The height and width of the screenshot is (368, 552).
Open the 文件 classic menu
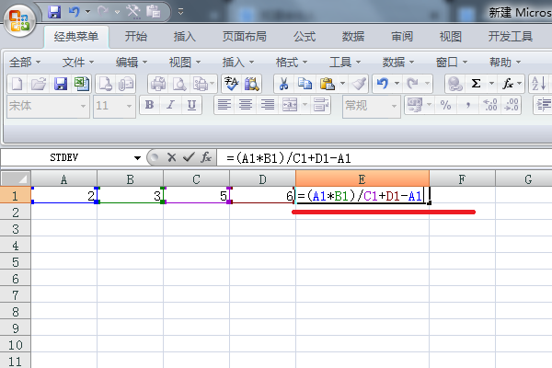click(x=78, y=63)
